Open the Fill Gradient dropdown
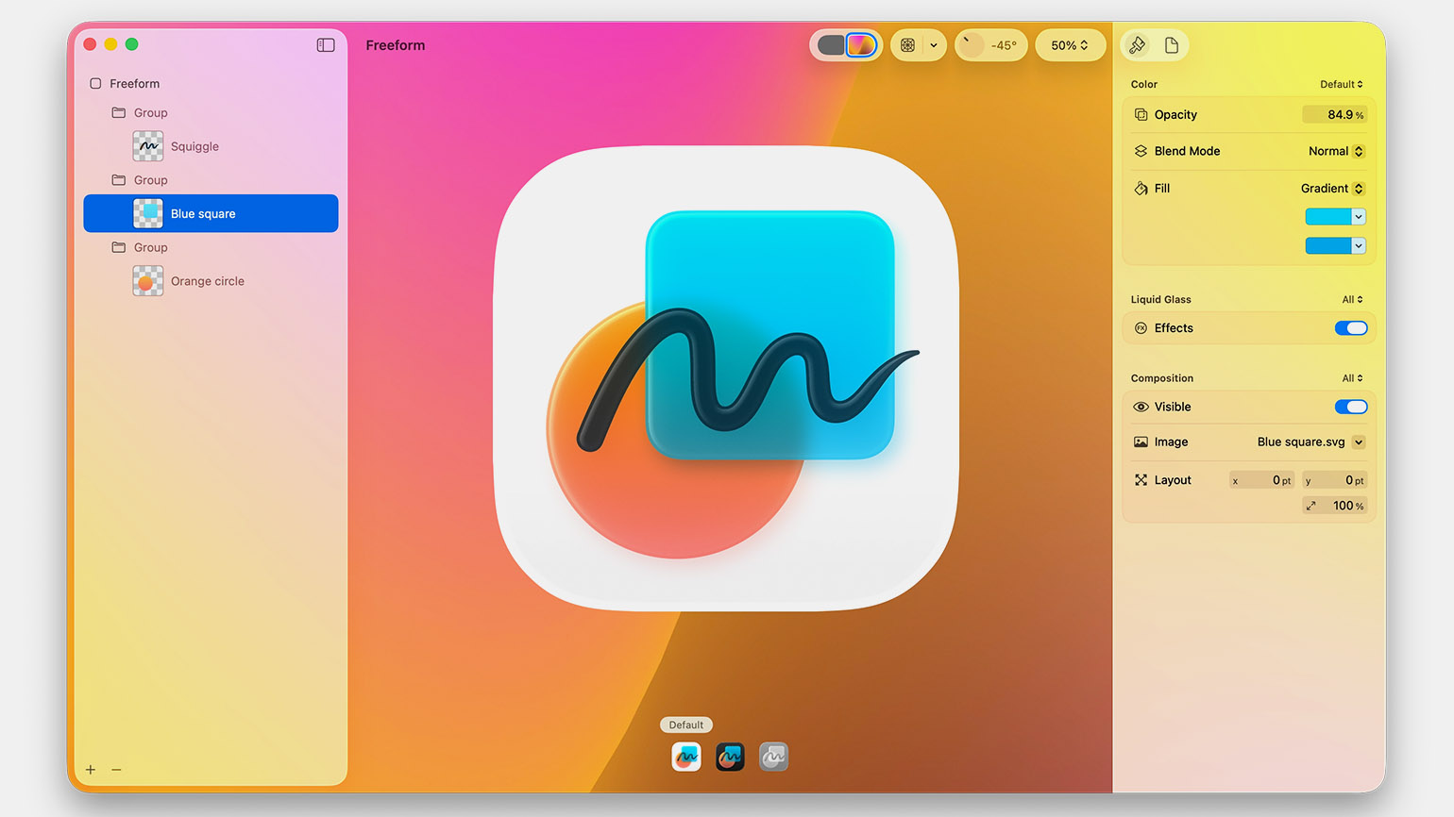This screenshot has height=817, width=1454. pyautogui.click(x=1332, y=189)
